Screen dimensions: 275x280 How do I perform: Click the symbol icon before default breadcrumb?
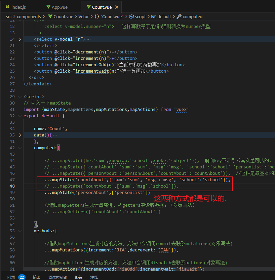coord(154,16)
